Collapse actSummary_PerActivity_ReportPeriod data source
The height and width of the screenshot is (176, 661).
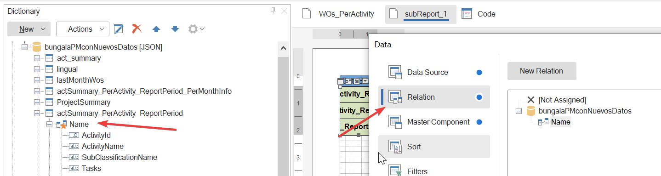(x=37, y=113)
